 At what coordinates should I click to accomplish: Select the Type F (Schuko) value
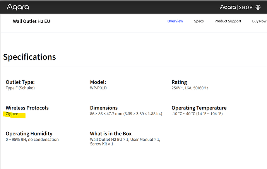pos(20,88)
